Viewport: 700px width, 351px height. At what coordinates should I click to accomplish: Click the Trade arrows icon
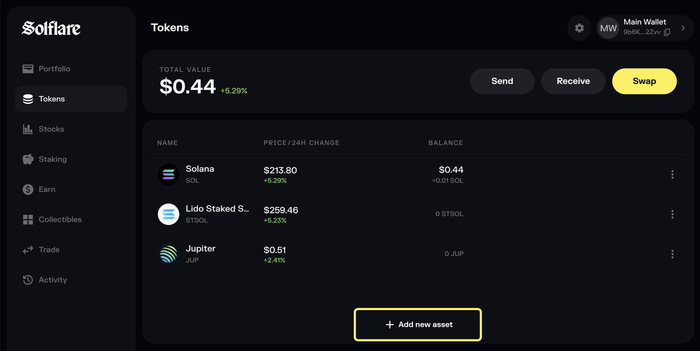(28, 250)
